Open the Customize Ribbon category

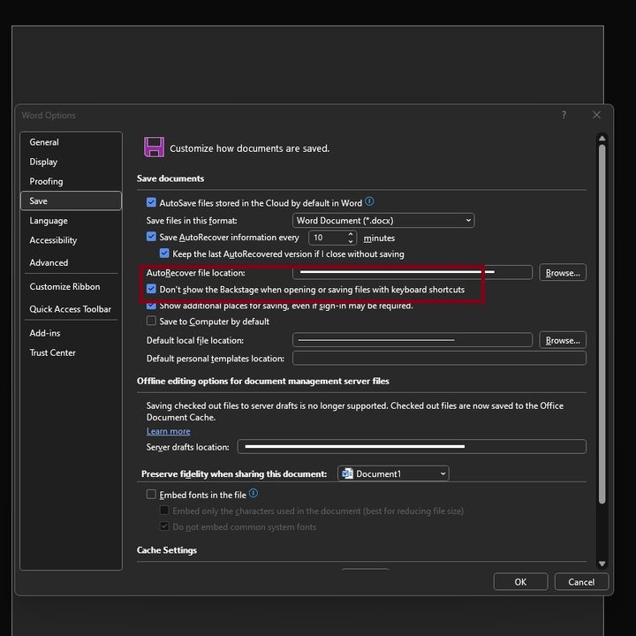point(64,286)
